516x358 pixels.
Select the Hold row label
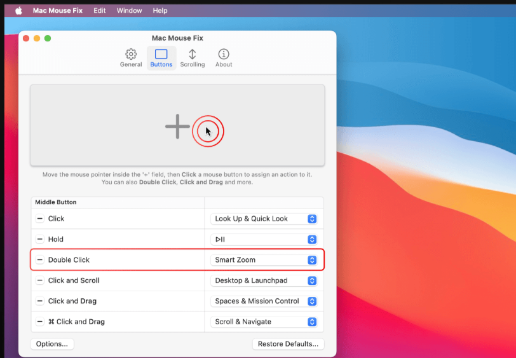(x=56, y=239)
